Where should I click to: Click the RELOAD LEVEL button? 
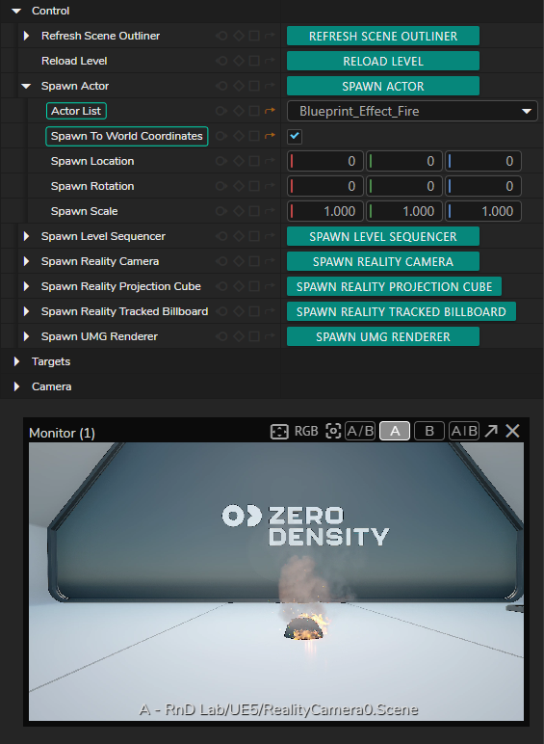tap(383, 61)
